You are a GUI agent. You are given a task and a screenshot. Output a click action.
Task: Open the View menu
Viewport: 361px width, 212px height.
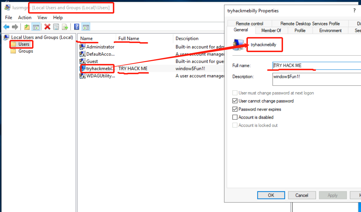(42, 18)
